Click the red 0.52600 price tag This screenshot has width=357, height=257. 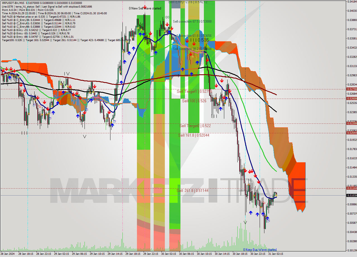point(351,98)
